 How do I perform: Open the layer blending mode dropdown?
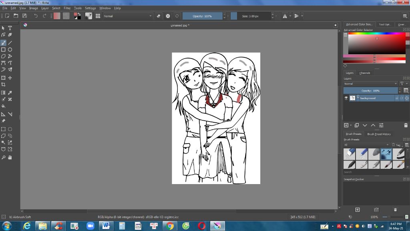coord(370,84)
